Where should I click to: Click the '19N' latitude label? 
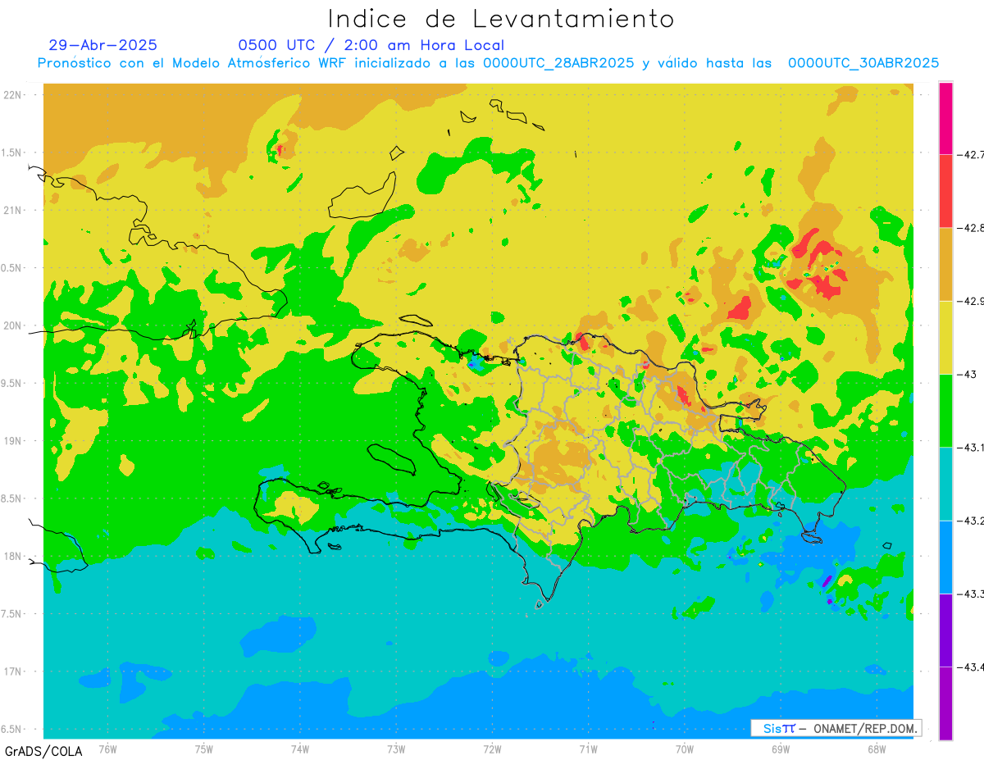tap(13, 441)
